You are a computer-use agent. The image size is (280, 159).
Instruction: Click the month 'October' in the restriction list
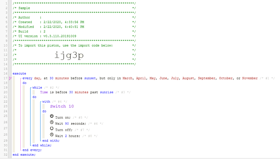226,78
